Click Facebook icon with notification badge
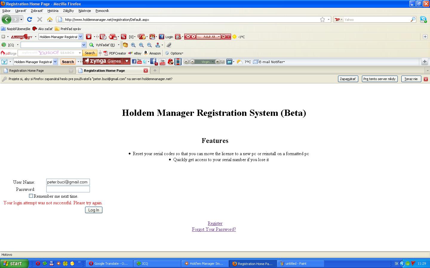 (154, 62)
